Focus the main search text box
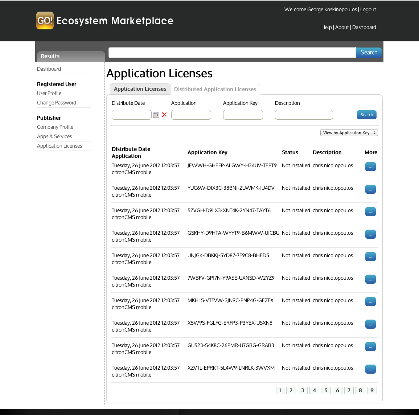Screen dimensions: 419x415 pos(232,52)
